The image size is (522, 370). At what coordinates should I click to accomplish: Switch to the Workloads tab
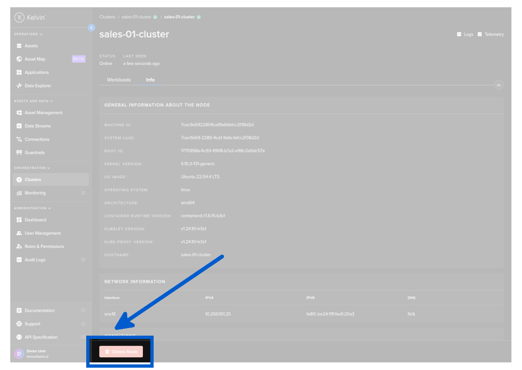pos(119,80)
